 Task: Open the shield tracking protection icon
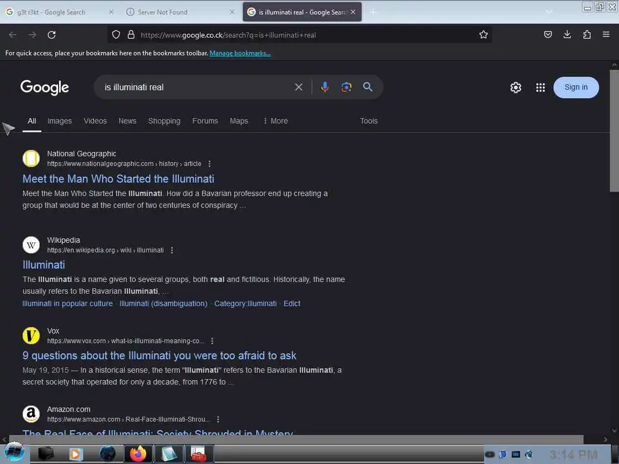[x=116, y=35]
